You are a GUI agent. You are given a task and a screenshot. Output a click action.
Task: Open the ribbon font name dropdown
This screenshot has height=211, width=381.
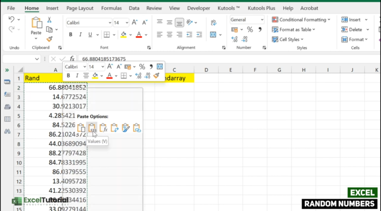110,23
